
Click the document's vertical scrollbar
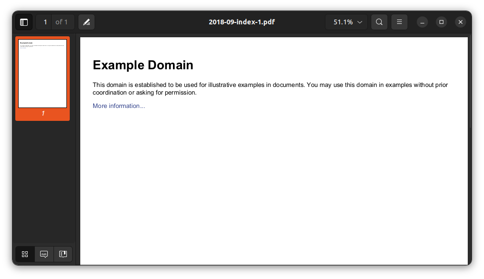[x=470, y=81]
